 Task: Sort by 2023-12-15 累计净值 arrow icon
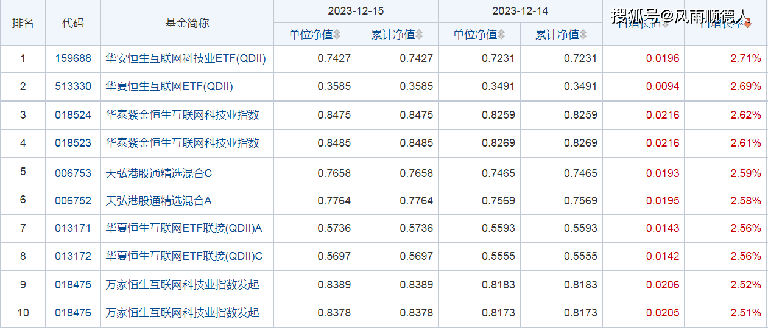[x=419, y=35]
